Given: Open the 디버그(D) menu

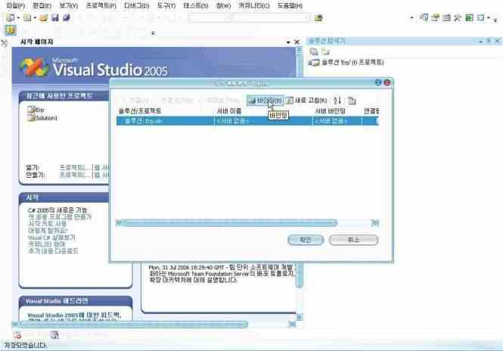Looking at the screenshot, I should tap(136, 6).
